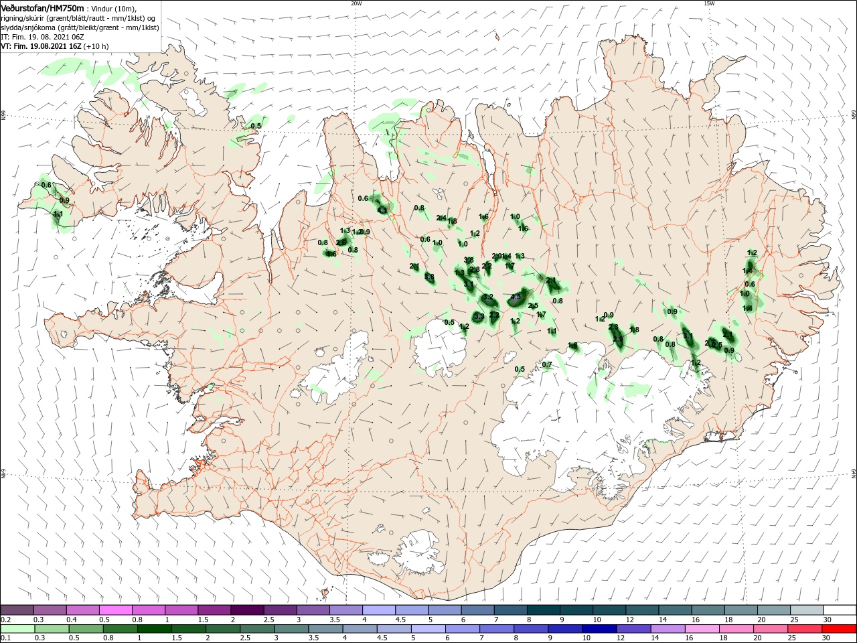The height and width of the screenshot is (643, 857).
Task: Click the white snow swatch labeled 30
Action: 838,610
